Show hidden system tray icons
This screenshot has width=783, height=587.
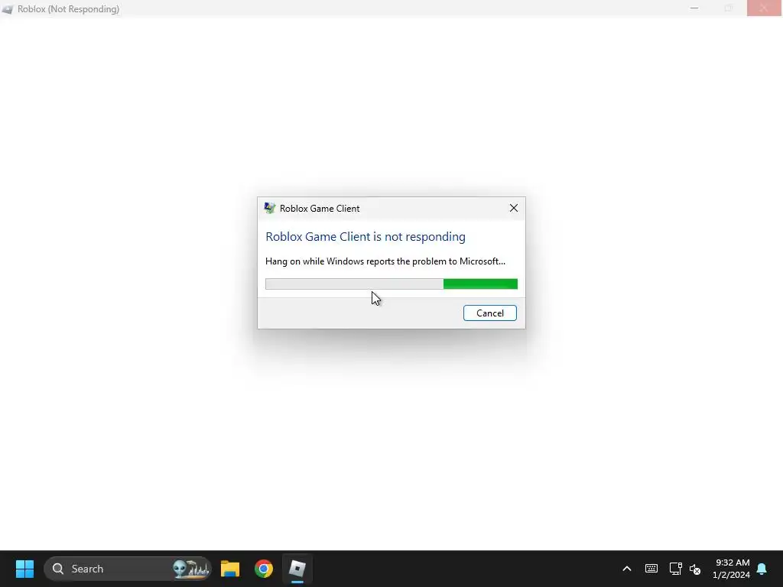627,569
